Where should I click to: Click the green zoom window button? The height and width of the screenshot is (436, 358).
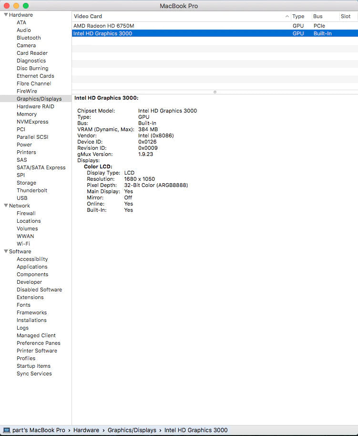[x=26, y=6]
